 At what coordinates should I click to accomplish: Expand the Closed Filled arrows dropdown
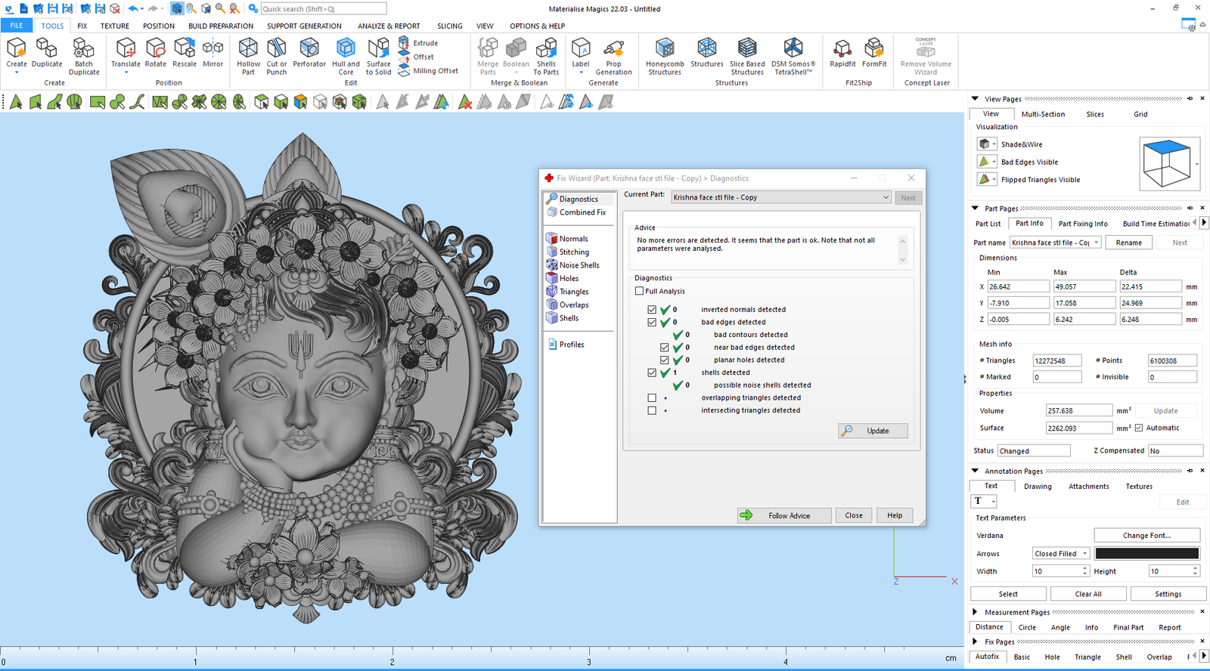1084,554
